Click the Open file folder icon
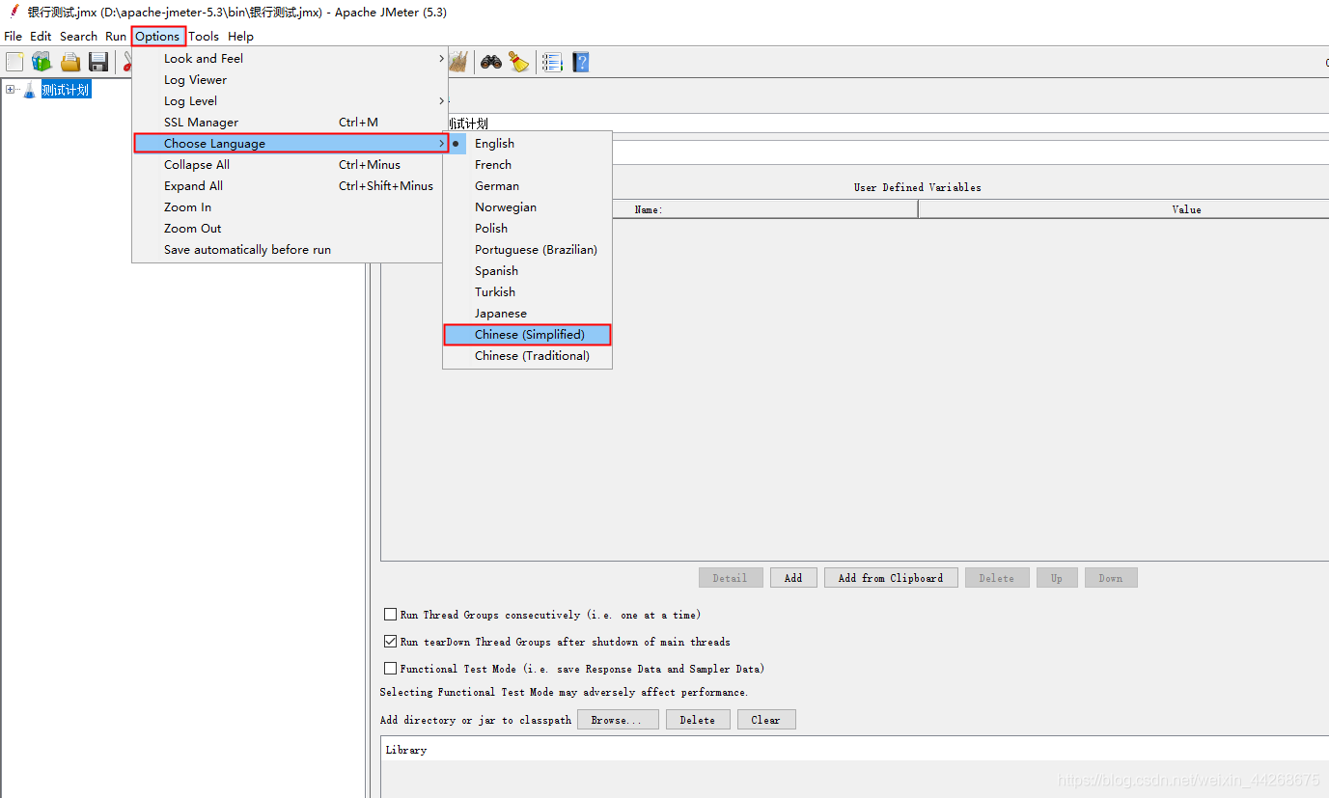 click(70, 62)
